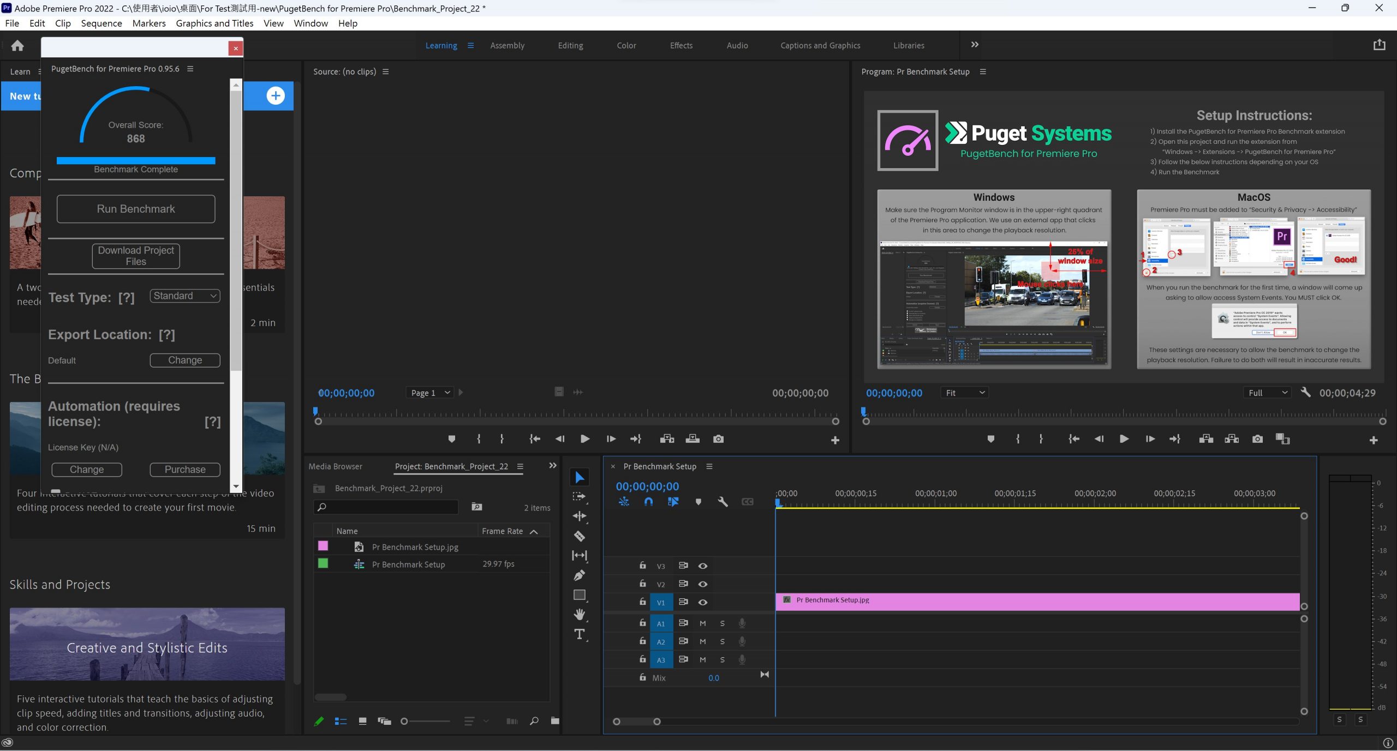The width and height of the screenshot is (1397, 751).
Task: Open Program monitor Fit zoom dropdown
Action: (x=965, y=393)
